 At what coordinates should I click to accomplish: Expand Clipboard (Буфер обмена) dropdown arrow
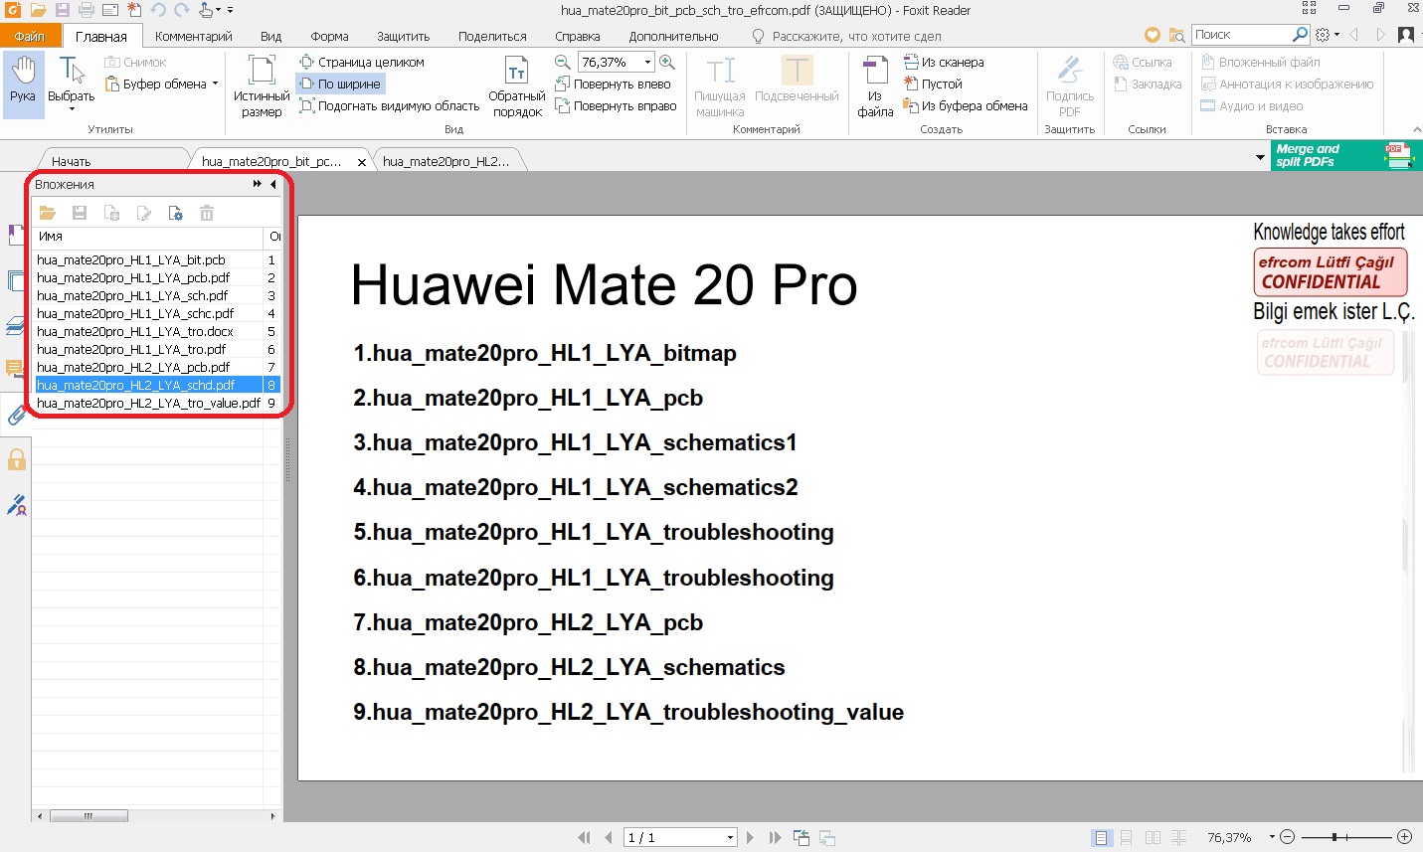(x=215, y=85)
